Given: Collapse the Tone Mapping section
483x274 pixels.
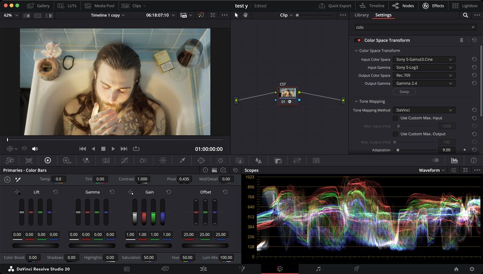Looking at the screenshot, I should click(356, 101).
